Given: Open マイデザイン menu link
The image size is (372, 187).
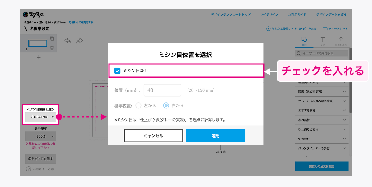Looking at the screenshot, I should [x=269, y=14].
